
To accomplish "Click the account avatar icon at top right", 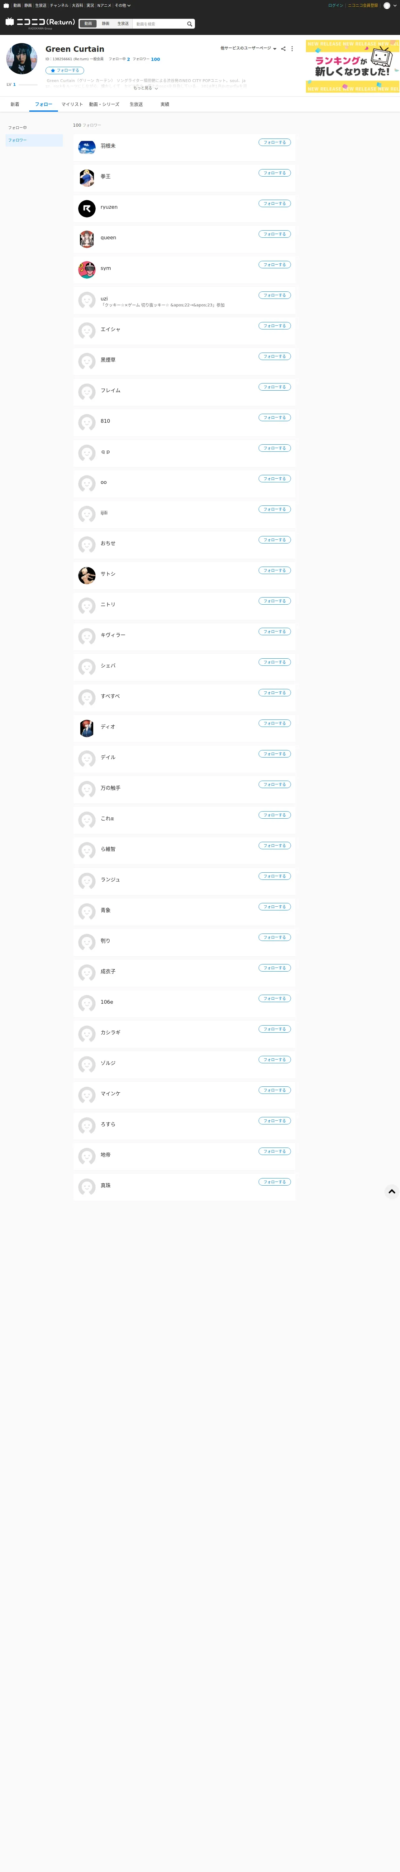I will click(x=387, y=5).
